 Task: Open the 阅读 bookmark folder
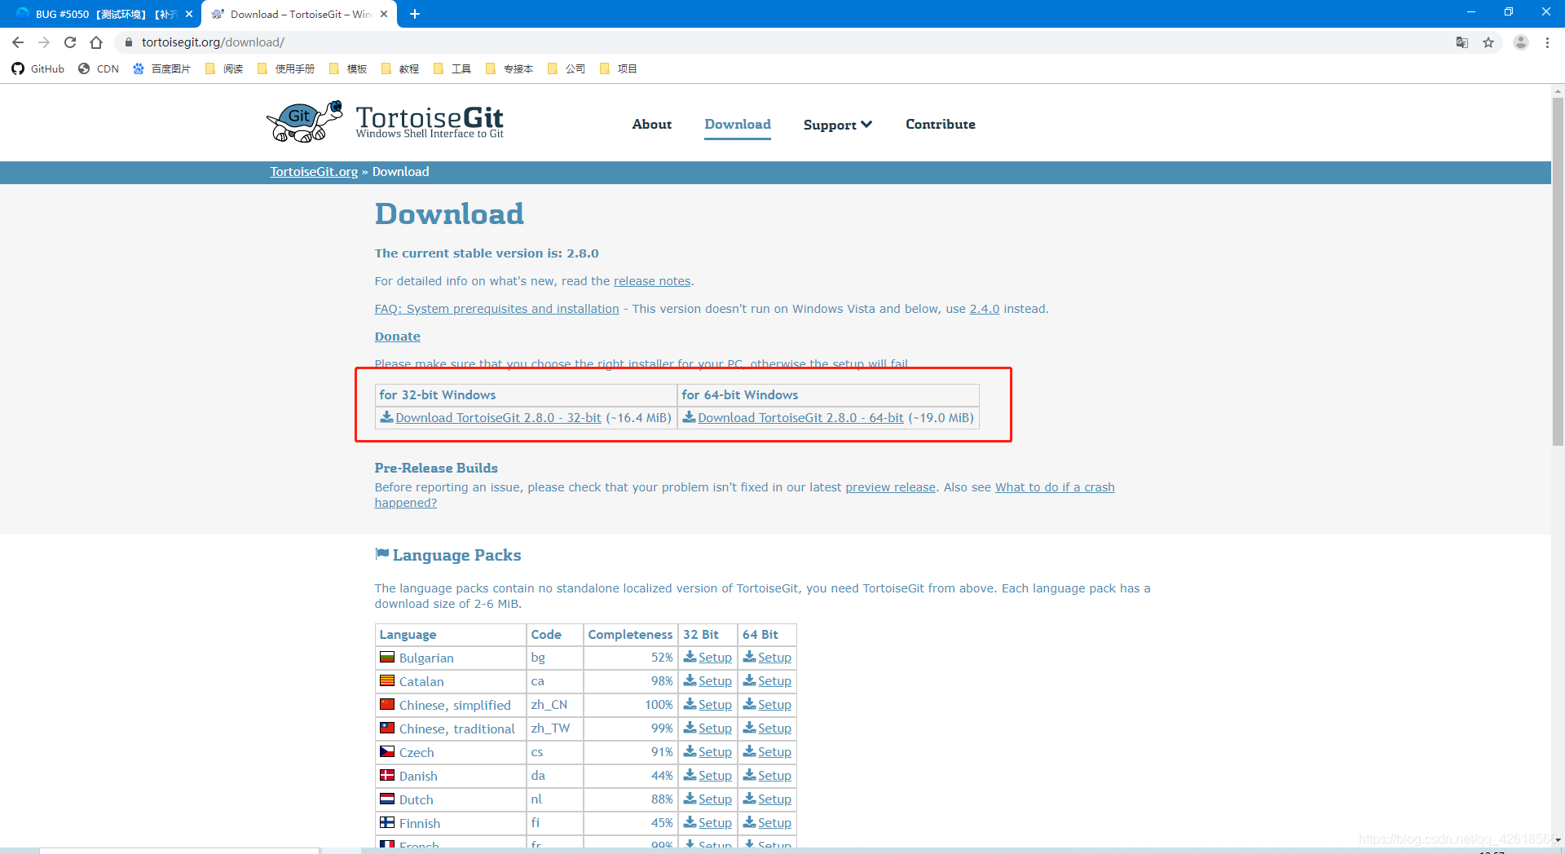pyautogui.click(x=224, y=68)
